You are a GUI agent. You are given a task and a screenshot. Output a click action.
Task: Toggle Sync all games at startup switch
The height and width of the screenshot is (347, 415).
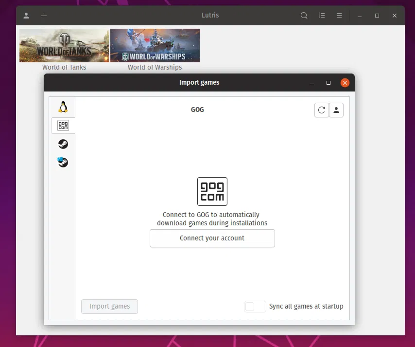255,307
